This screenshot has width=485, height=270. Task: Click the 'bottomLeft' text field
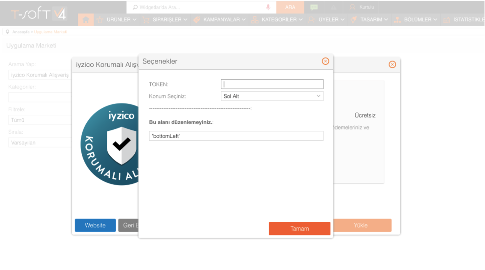tap(236, 136)
